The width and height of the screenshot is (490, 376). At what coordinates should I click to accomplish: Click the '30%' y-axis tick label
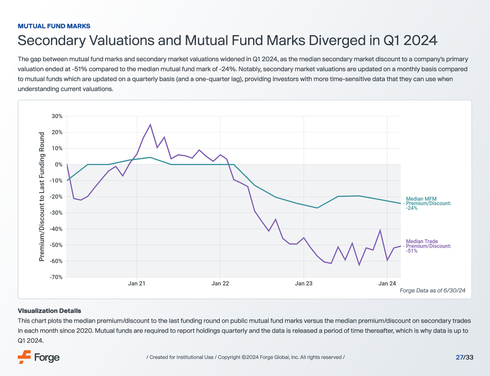[57, 116]
